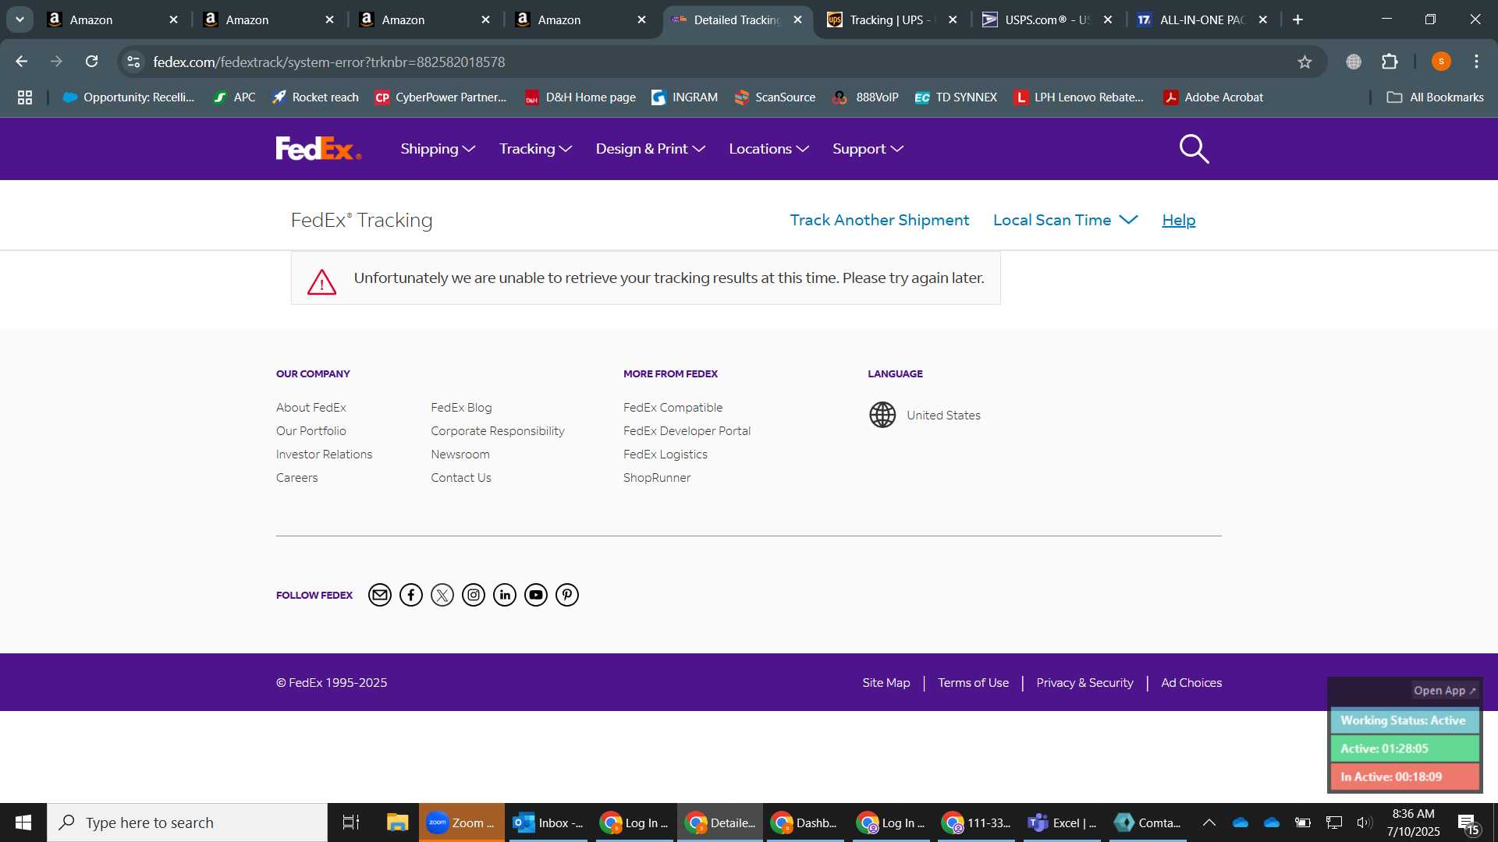1498x842 pixels.
Task: Expand the Support menu
Action: point(868,149)
